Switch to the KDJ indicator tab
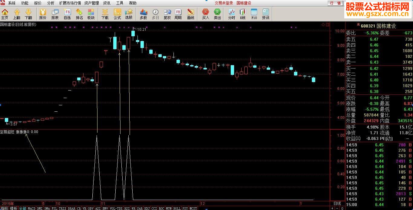This screenshot has height=210, width=413. [x=147, y=208]
